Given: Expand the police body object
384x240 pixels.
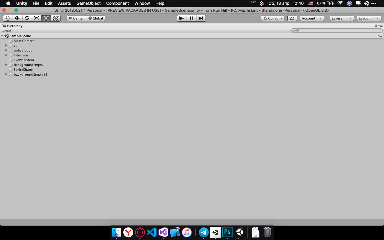Looking at the screenshot, I should (6, 50).
